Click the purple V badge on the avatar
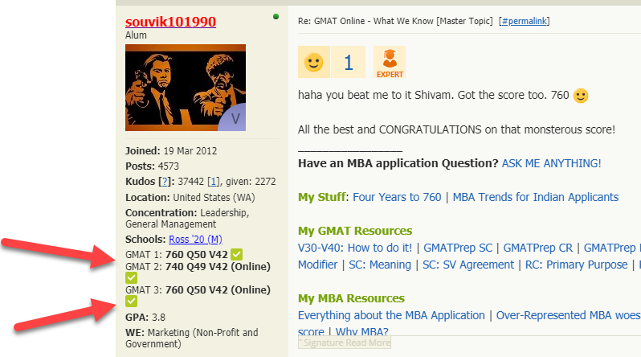The width and height of the screenshot is (641, 357). point(235,118)
